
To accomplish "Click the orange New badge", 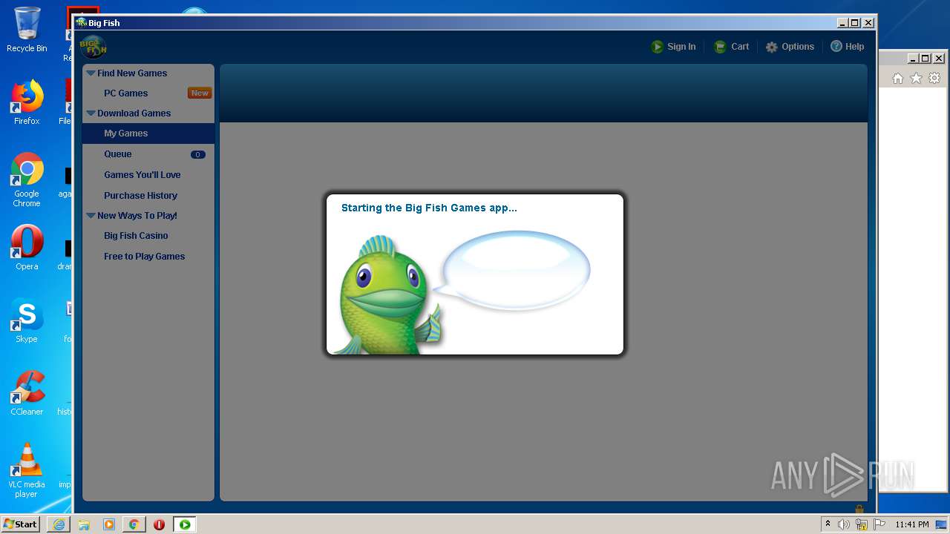I will 200,93.
